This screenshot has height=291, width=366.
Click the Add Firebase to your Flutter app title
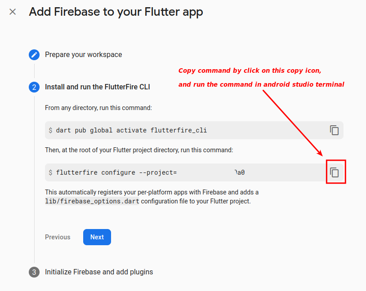[116, 12]
